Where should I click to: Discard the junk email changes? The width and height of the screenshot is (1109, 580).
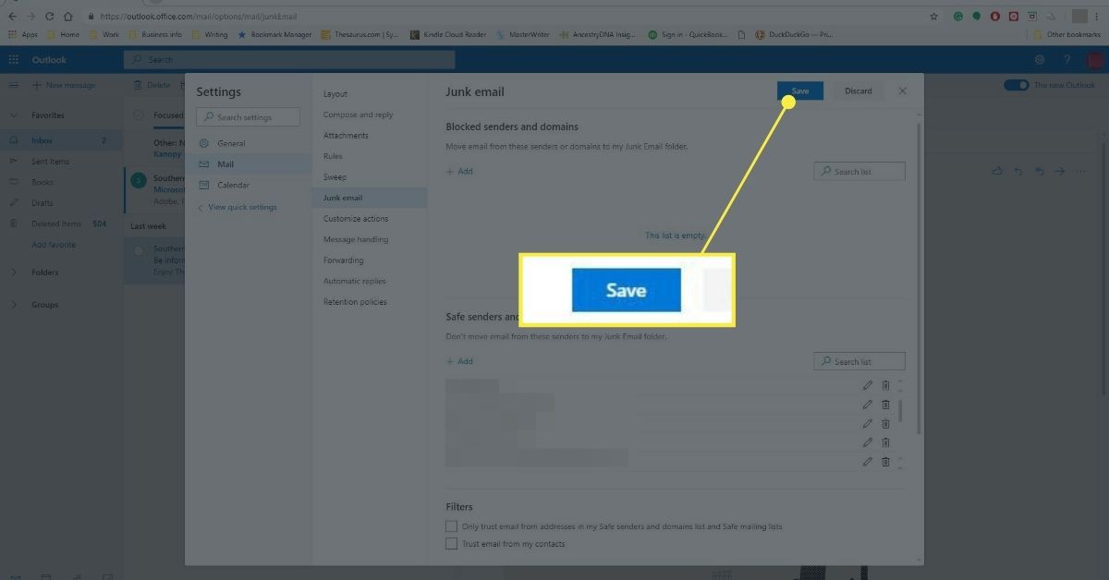(858, 91)
